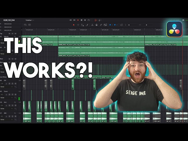
Task: Select the second electric piano clip on Melody track
Action: coord(101,41)
